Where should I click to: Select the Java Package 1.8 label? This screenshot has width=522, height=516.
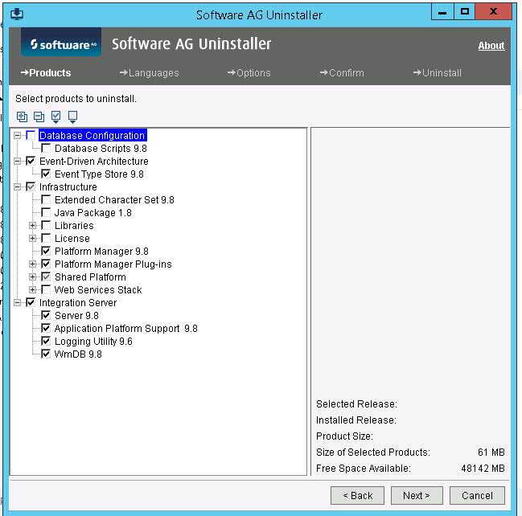[93, 212]
